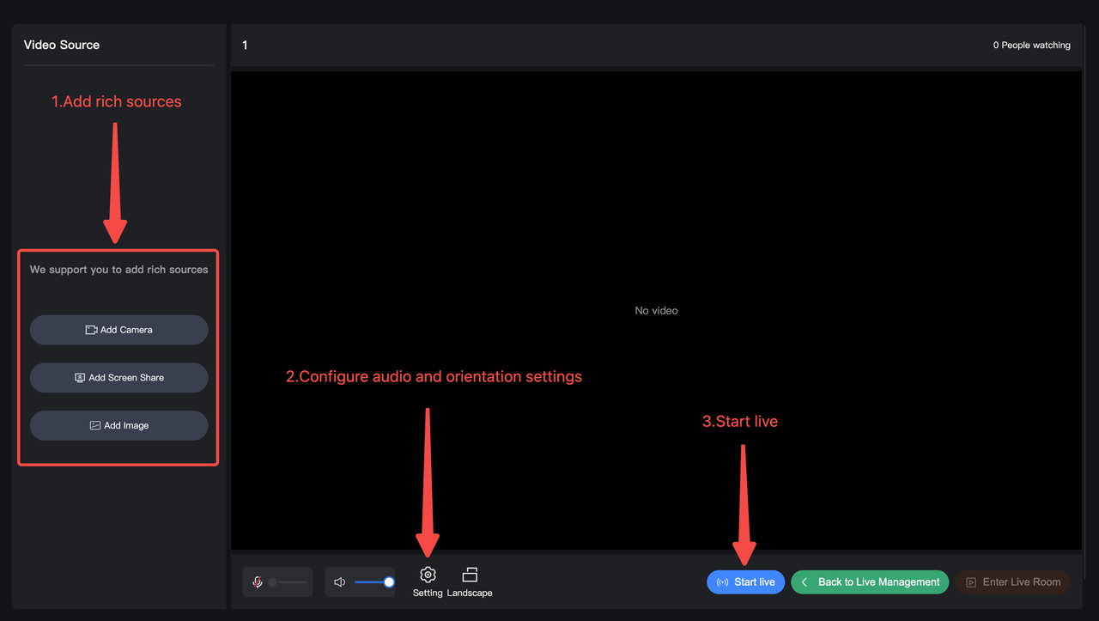Mute the speaker volume icon

(339, 582)
